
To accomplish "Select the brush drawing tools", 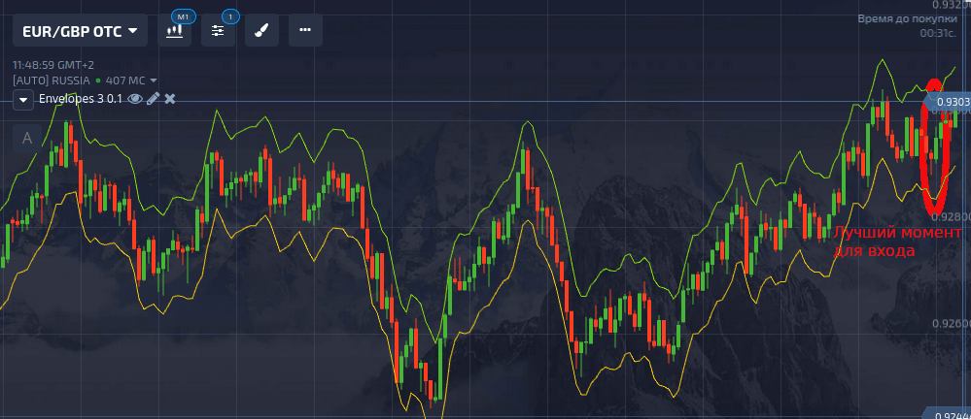I will point(261,31).
